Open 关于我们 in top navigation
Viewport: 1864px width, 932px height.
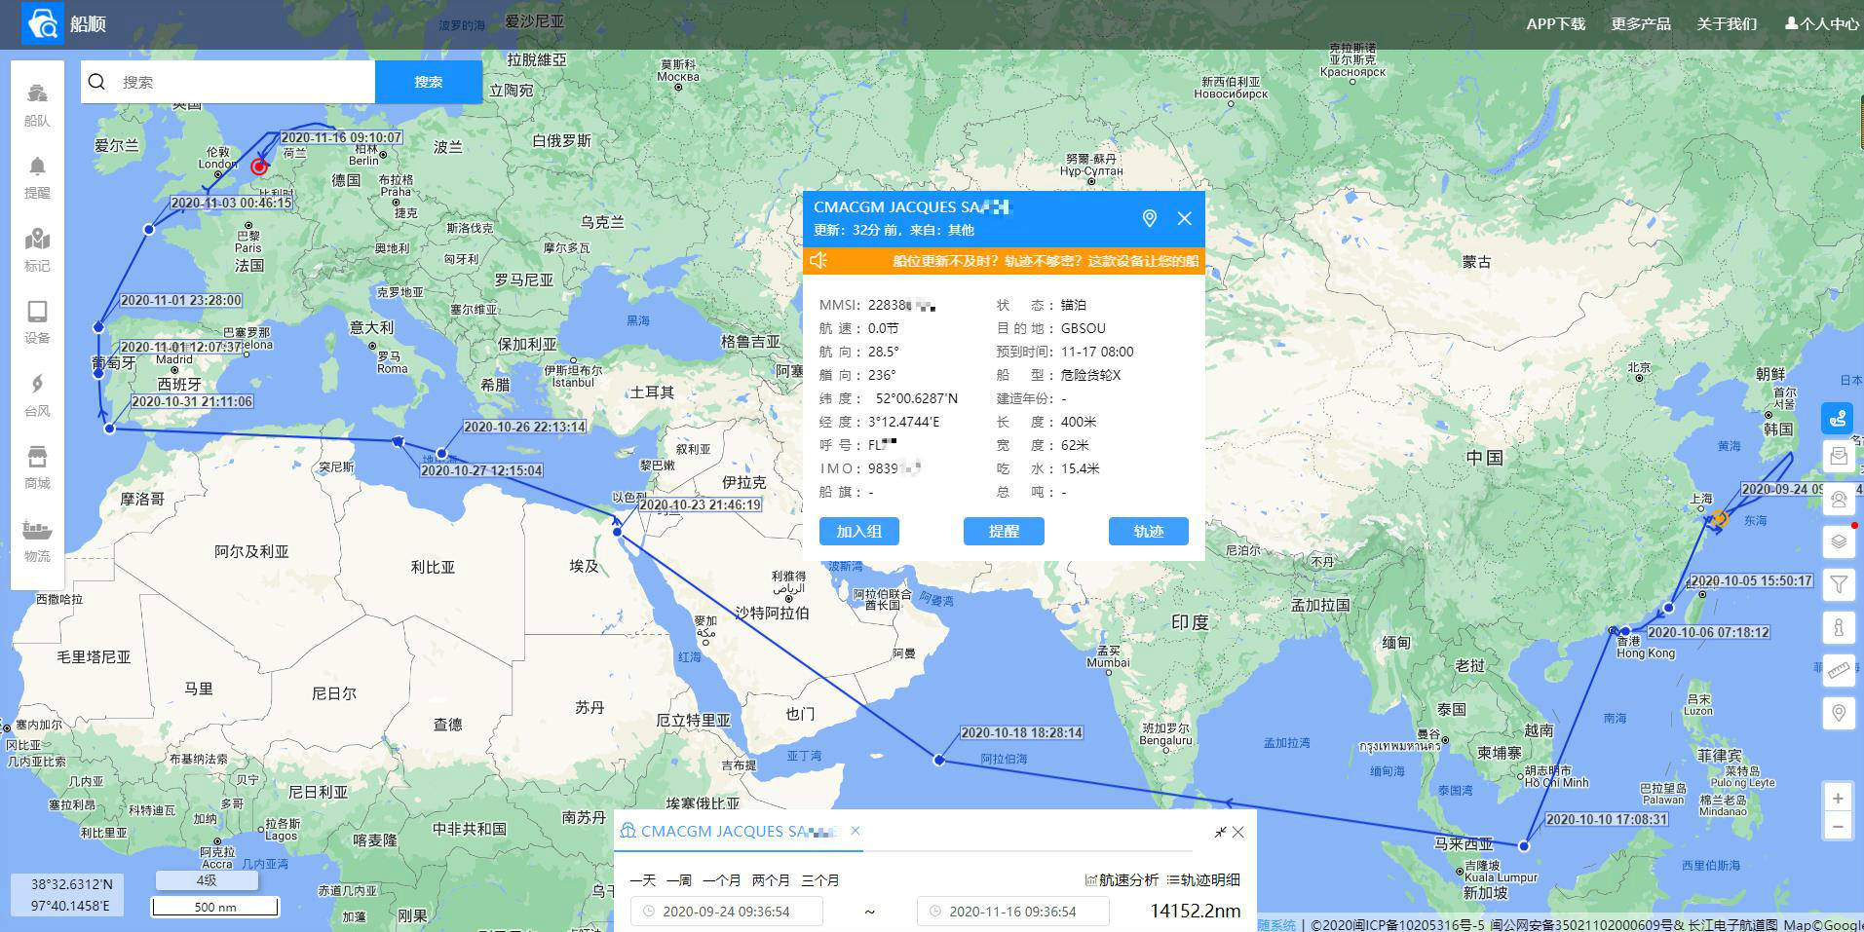tap(1727, 23)
